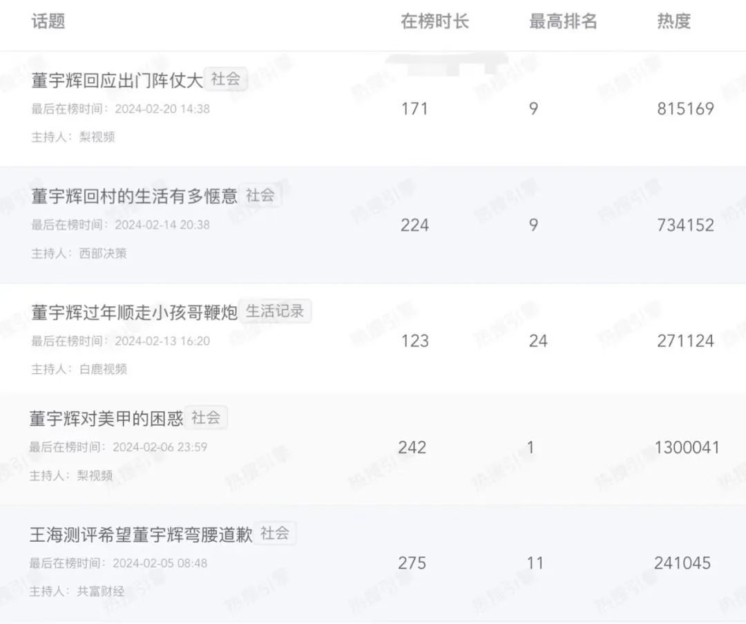Open topic 董宇辉回村的生活有多惬意
Image resolution: width=746 pixels, height=624 pixels.
[134, 196]
